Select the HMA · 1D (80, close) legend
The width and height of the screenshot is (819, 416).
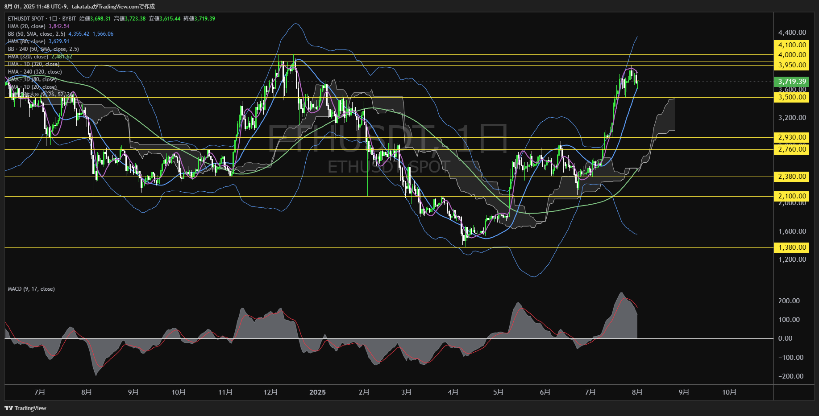(x=32, y=79)
